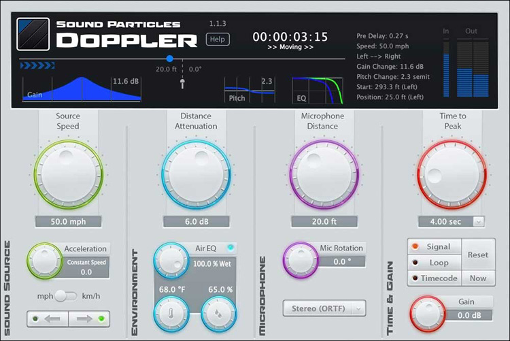Click the blue position marker on timeline
Screen dimensions: 510x341
pos(169,59)
